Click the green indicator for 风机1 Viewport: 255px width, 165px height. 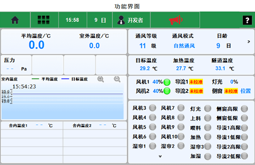tap(167, 82)
